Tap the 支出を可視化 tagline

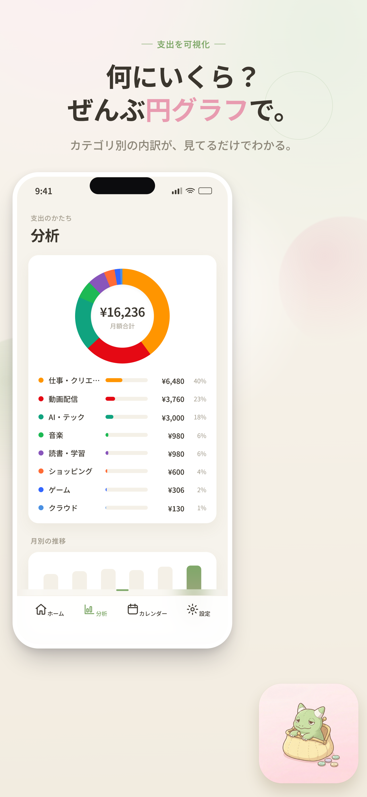point(183,44)
